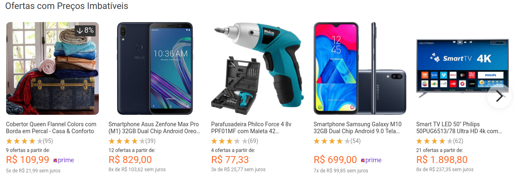The image size is (517, 181).
Task: Click star rating of Samsung Galaxy M10
Action: click(332, 141)
